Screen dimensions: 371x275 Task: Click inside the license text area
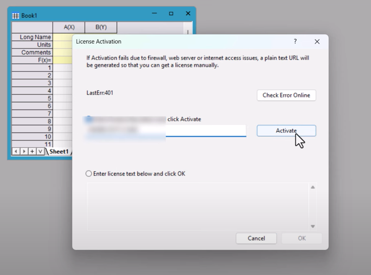(x=197, y=206)
